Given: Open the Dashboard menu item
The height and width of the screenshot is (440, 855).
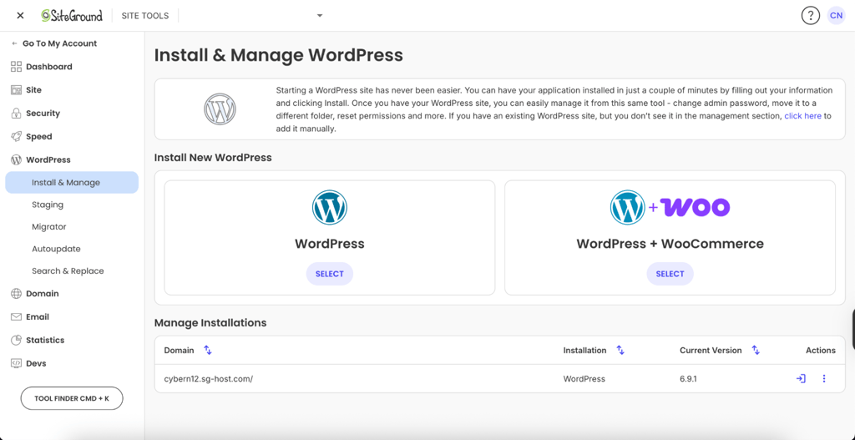Looking at the screenshot, I should (x=49, y=67).
